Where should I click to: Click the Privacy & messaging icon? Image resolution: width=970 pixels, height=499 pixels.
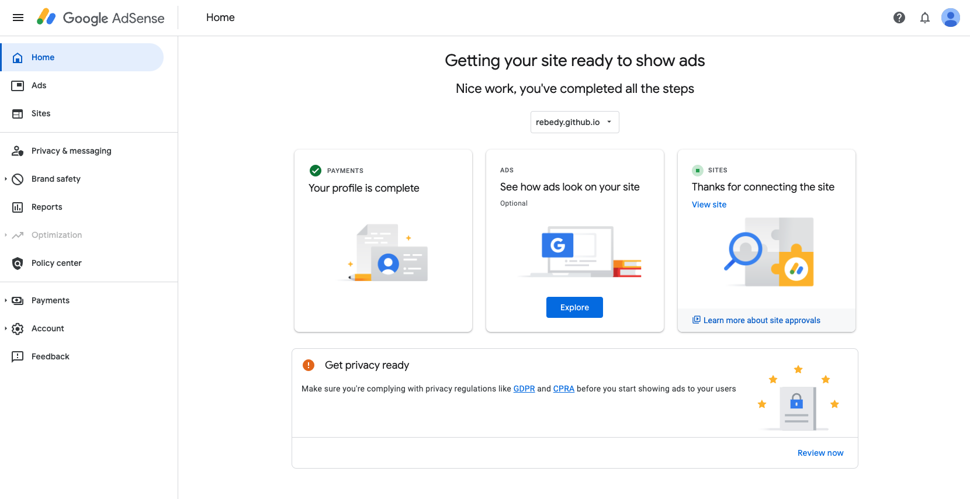[x=18, y=151]
